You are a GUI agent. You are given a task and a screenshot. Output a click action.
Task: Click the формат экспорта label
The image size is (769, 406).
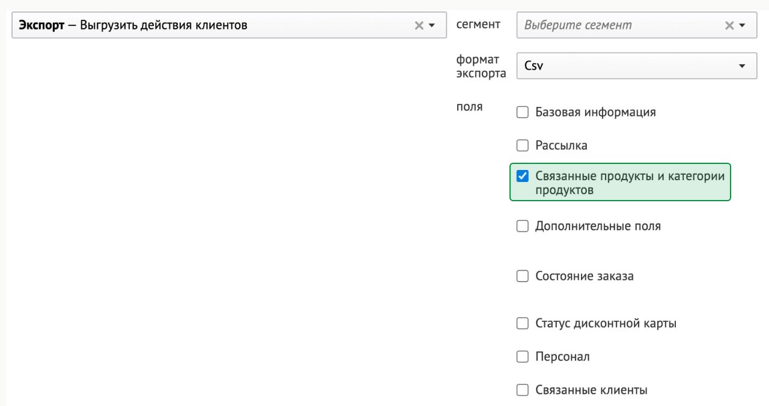pos(481,67)
